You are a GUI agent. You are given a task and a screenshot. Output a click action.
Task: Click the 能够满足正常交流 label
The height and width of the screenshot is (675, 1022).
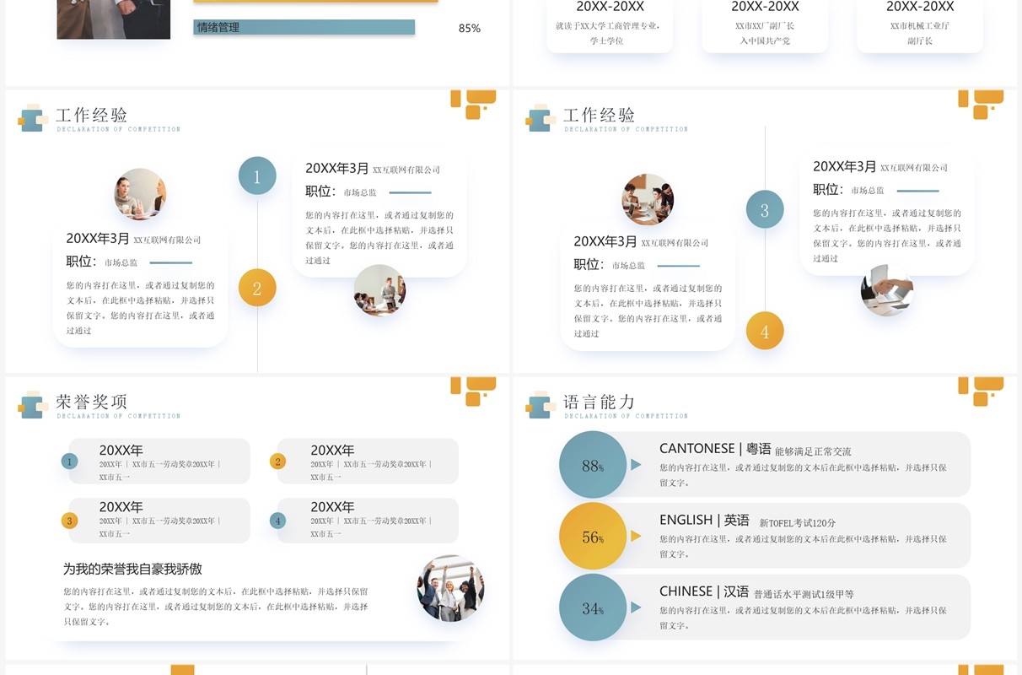click(x=813, y=451)
